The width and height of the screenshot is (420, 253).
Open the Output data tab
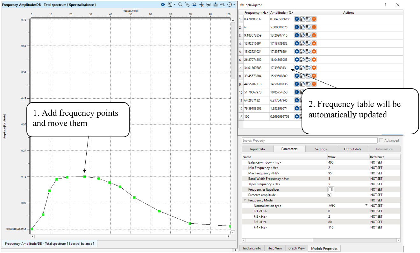click(x=352, y=149)
